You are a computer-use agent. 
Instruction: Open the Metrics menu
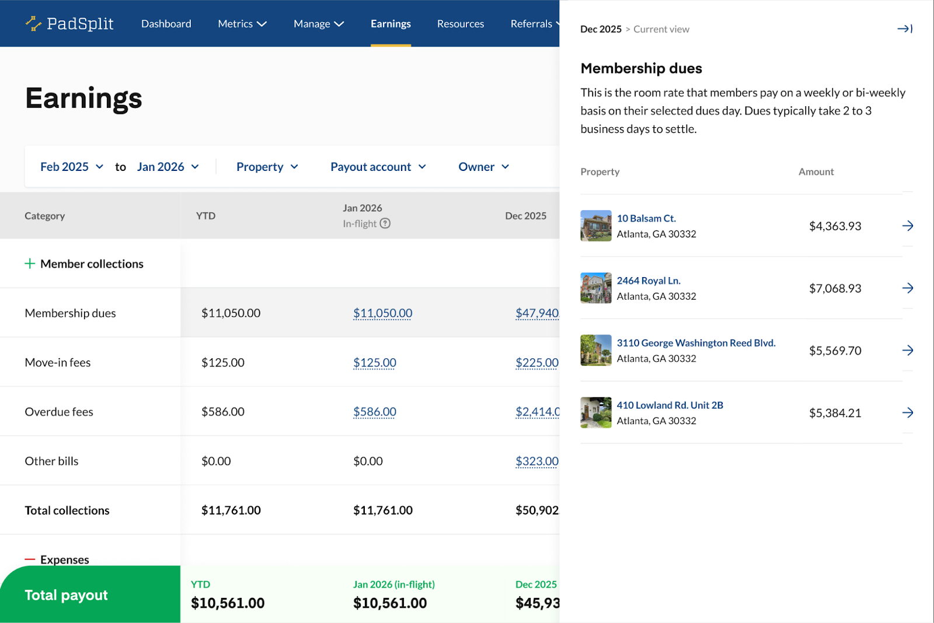(242, 24)
